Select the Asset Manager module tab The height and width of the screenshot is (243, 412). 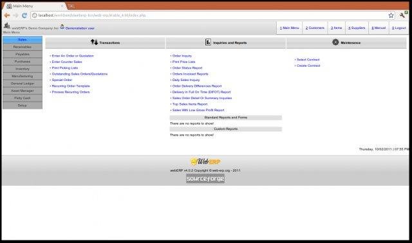click(x=23, y=91)
